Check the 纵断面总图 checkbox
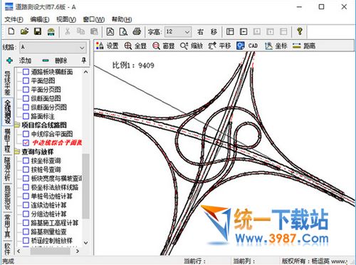The height and width of the screenshot is (265, 356). point(26,98)
